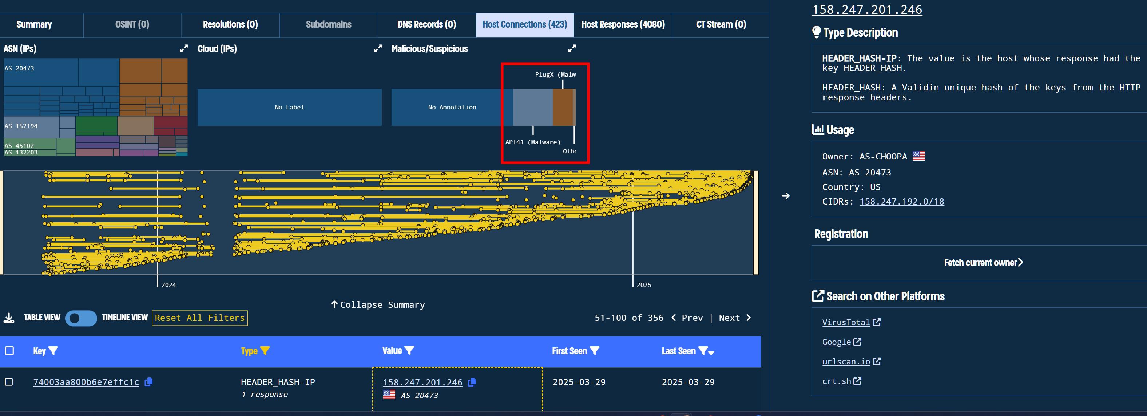Filter by Key column funnel icon
This screenshot has height=416, width=1147.
tap(53, 351)
